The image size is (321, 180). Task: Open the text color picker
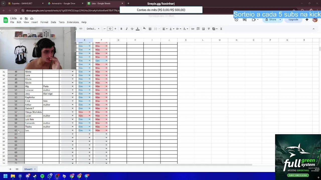pyautogui.click(x=137, y=29)
